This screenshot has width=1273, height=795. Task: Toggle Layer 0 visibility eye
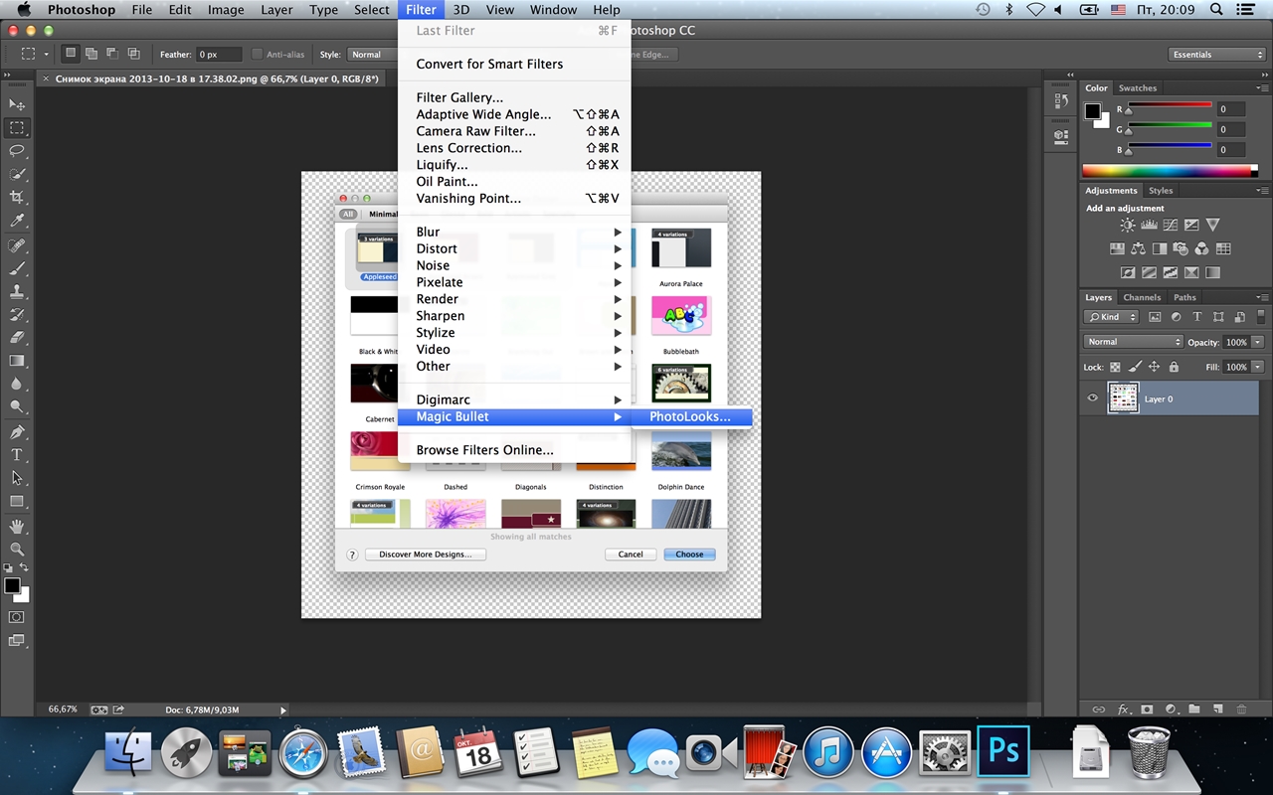coord(1092,398)
